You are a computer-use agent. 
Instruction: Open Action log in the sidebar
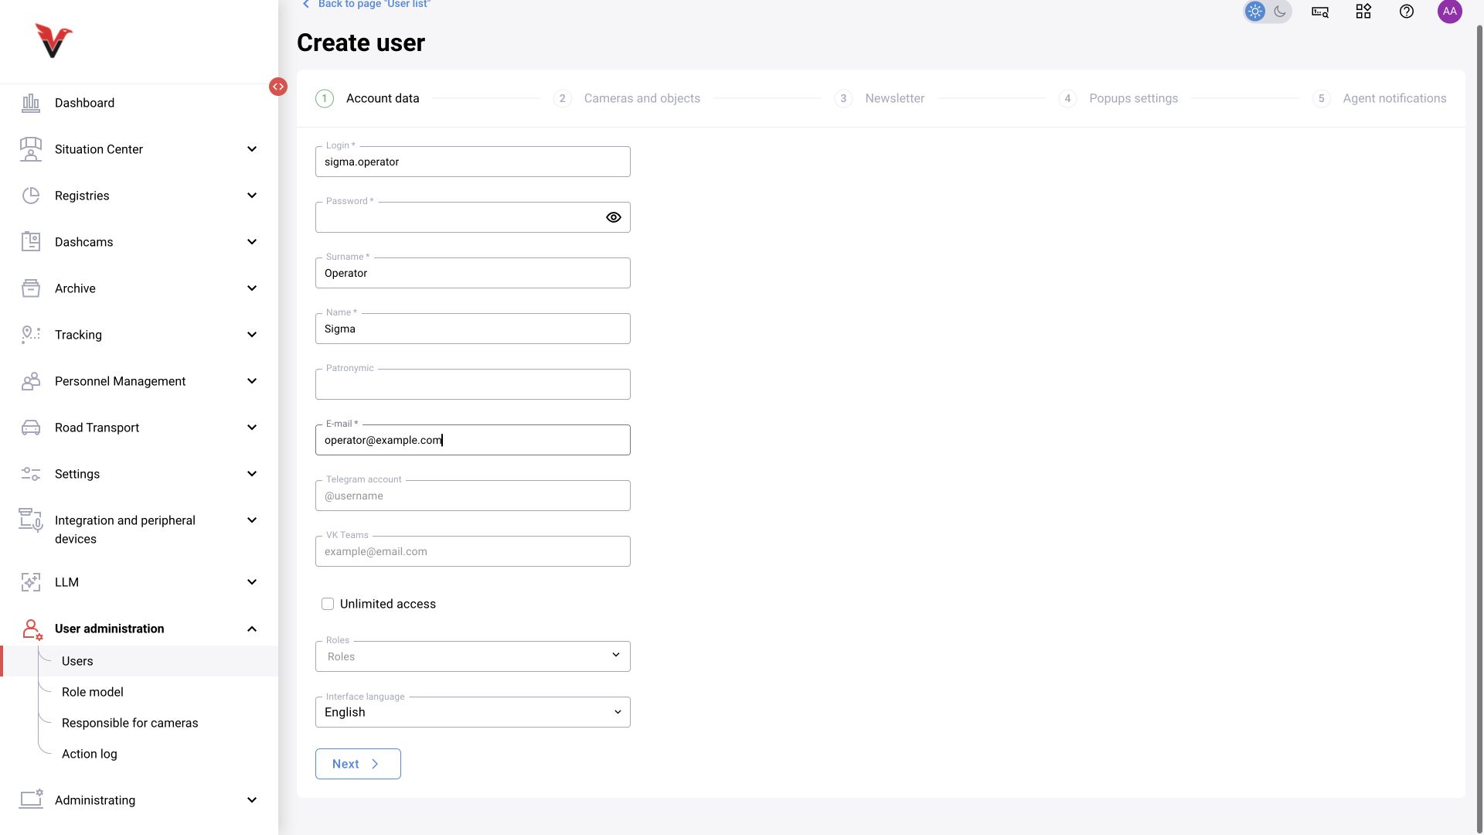pos(90,754)
